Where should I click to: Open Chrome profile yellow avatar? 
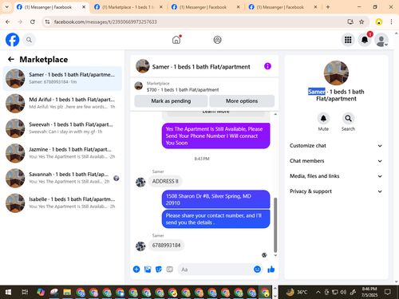point(379,22)
